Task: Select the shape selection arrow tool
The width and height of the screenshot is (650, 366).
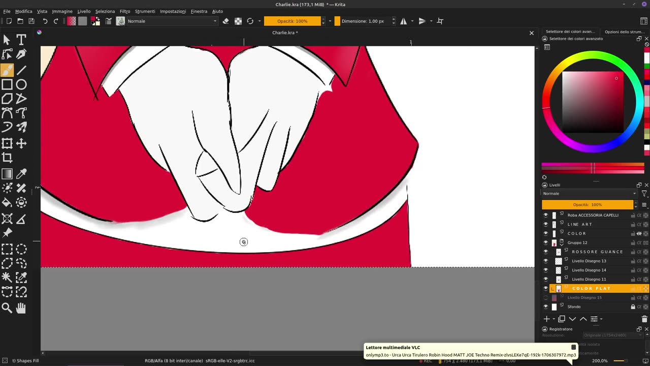Action: pos(7,40)
